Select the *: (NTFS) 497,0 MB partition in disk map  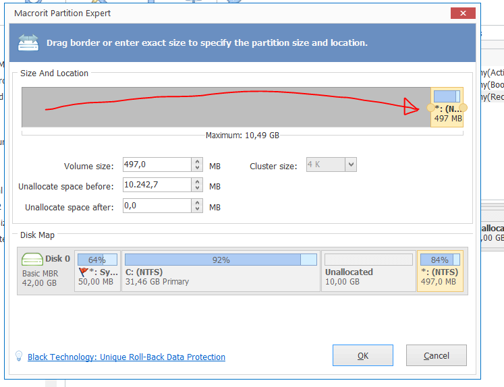pos(440,271)
